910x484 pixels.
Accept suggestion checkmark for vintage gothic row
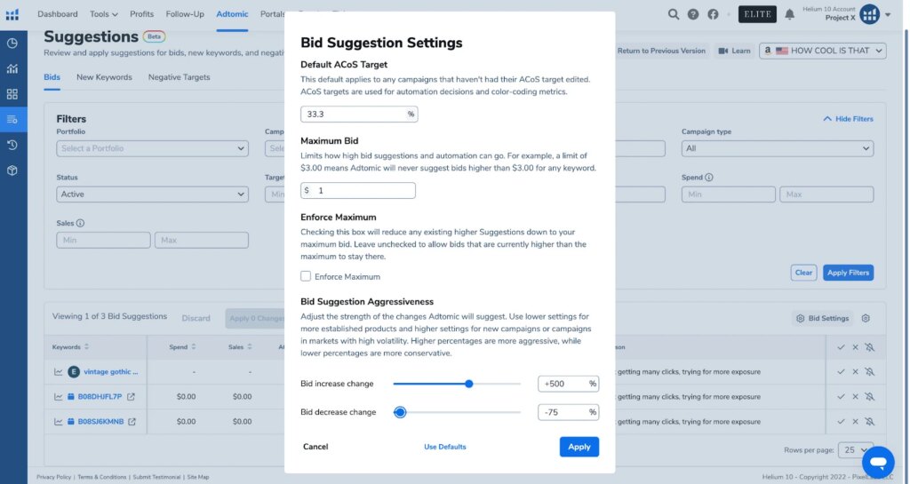pyautogui.click(x=841, y=372)
